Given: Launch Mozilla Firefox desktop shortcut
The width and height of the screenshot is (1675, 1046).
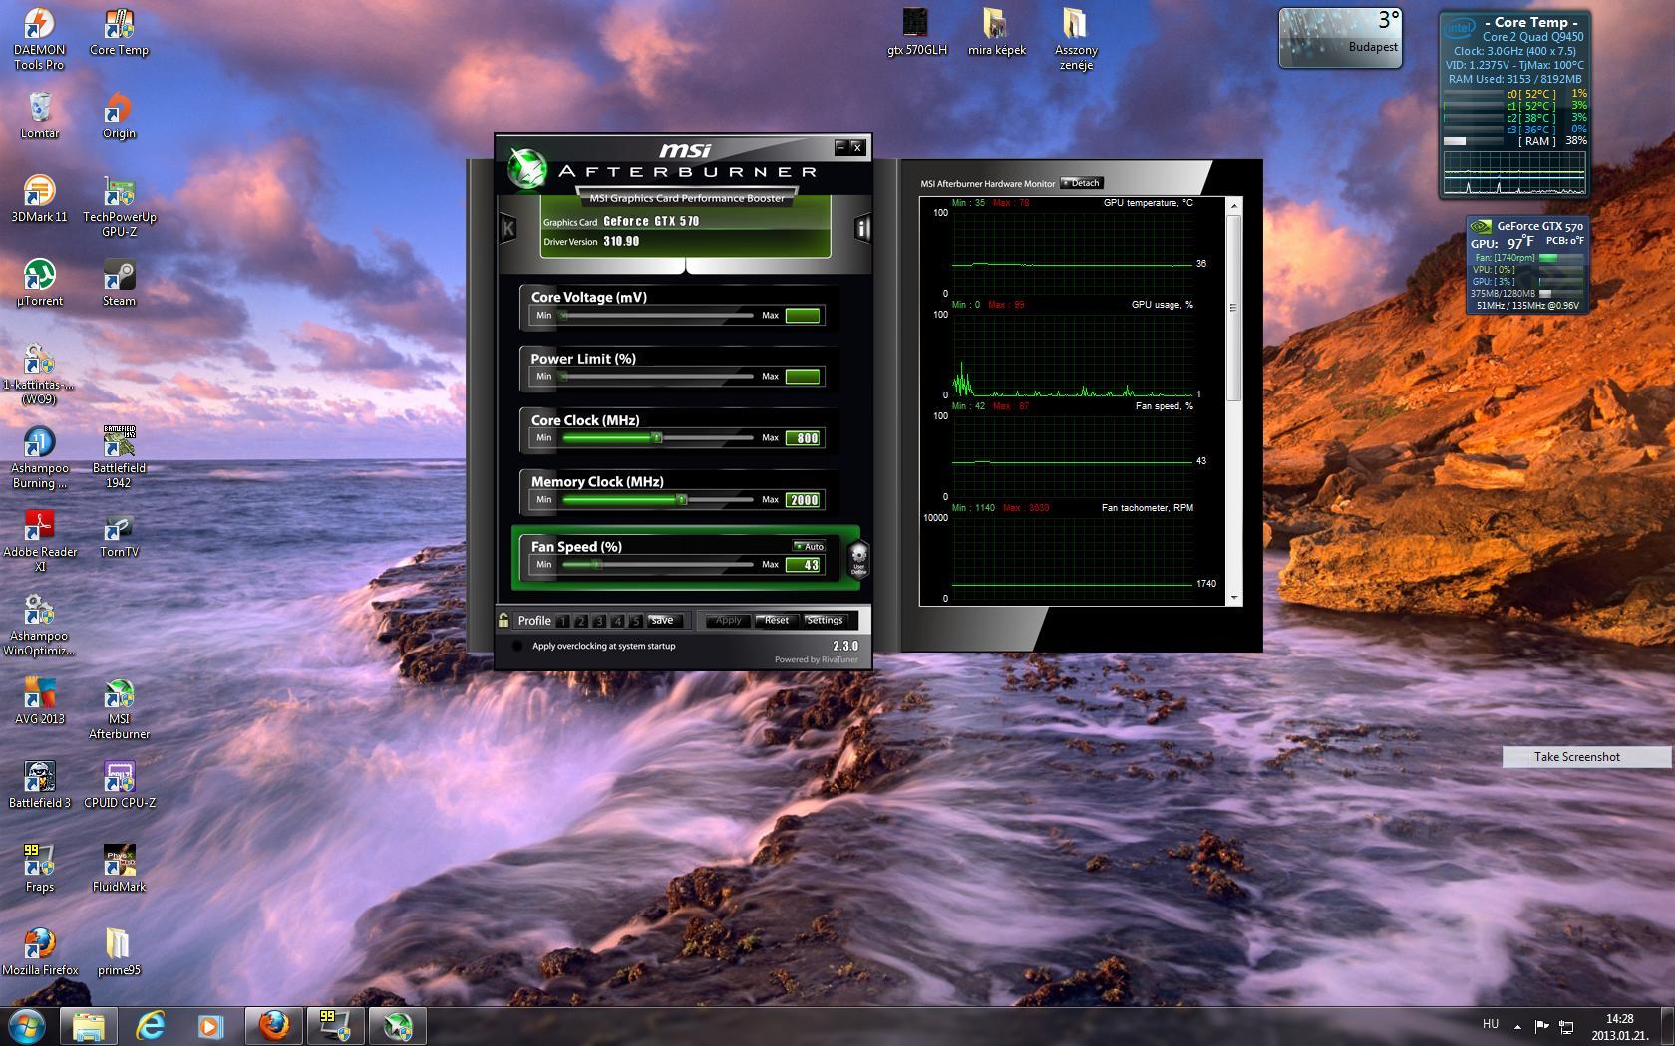Looking at the screenshot, I should 39,952.
